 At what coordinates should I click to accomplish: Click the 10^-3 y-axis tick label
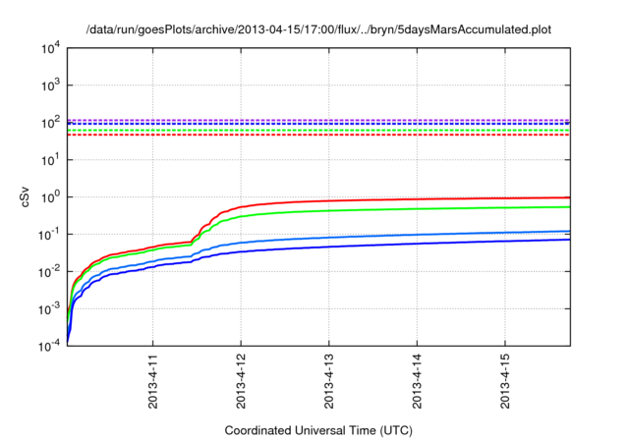[51, 309]
